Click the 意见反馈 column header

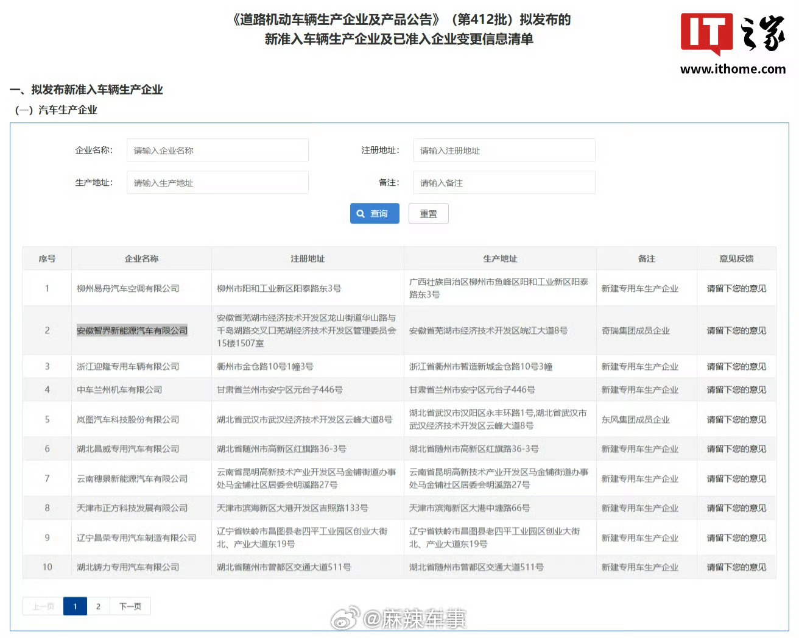[736, 258]
